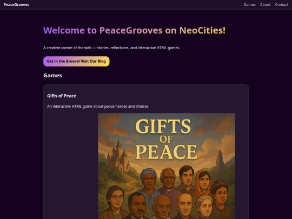Click the PEACE word on the cover art

(166, 152)
